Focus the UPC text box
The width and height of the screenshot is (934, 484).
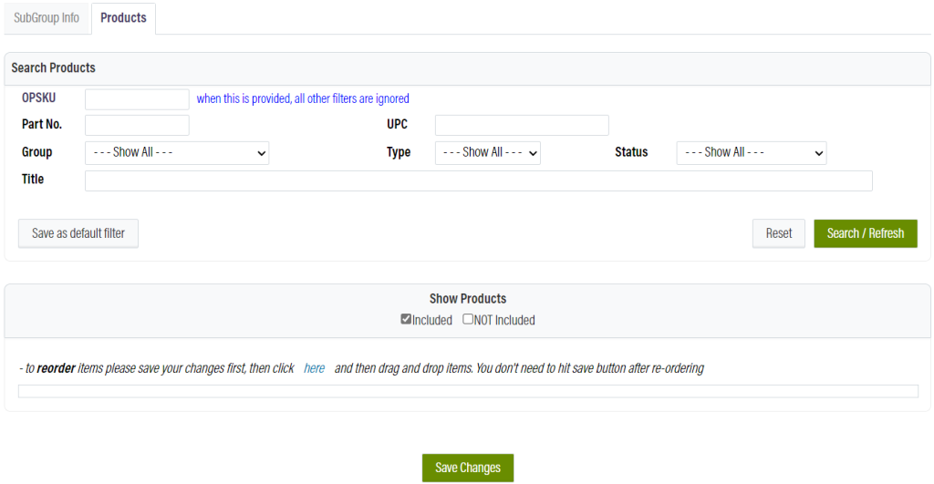(521, 125)
